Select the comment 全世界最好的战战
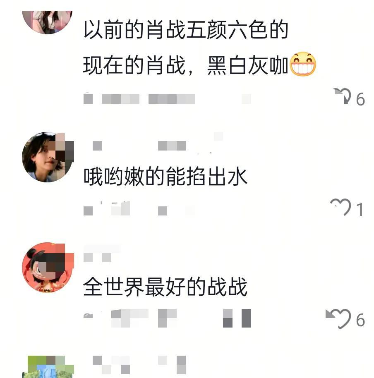This screenshot has width=374, height=378. (x=165, y=287)
